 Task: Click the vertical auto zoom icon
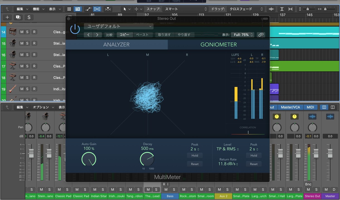pyautogui.click(x=282, y=9)
